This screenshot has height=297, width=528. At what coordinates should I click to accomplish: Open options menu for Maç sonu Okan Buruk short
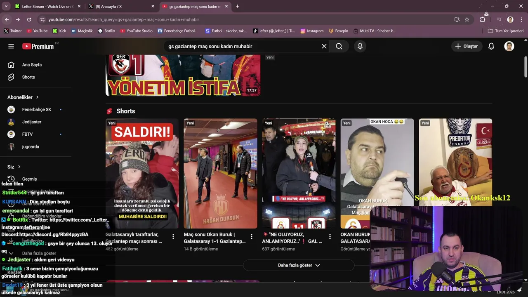[x=252, y=237]
